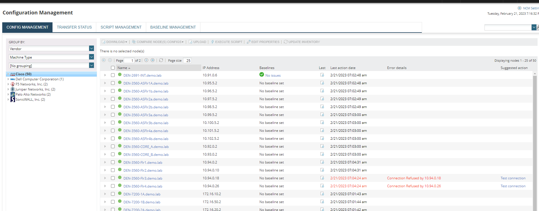Click the search input field

point(508,27)
